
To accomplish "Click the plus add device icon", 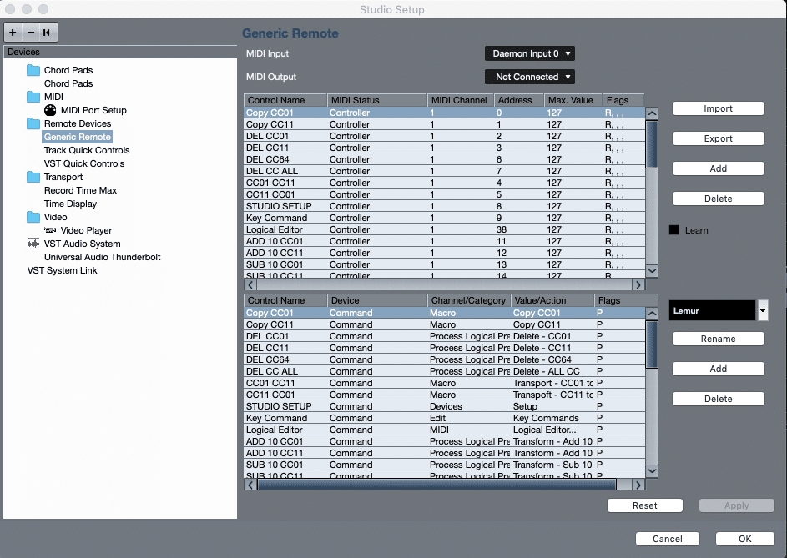I will pos(13,33).
